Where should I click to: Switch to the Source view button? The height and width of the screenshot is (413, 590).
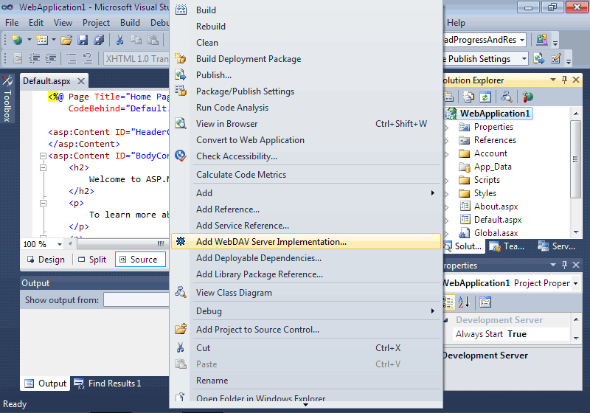(x=140, y=260)
